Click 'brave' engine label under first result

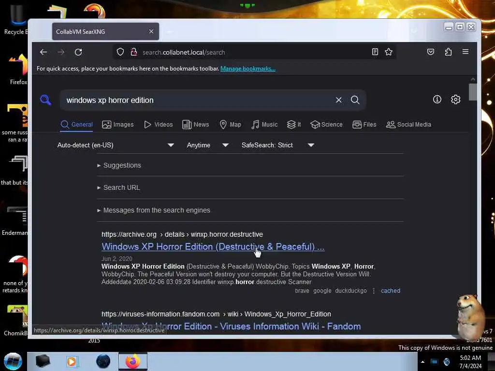pyautogui.click(x=302, y=290)
